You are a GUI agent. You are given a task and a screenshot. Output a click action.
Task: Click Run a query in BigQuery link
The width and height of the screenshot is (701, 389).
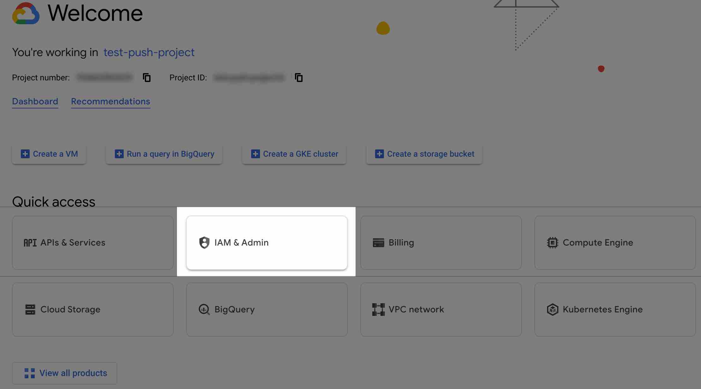[171, 154]
